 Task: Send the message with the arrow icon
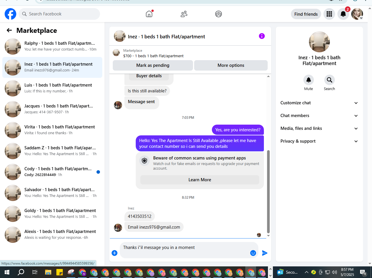(x=265, y=253)
